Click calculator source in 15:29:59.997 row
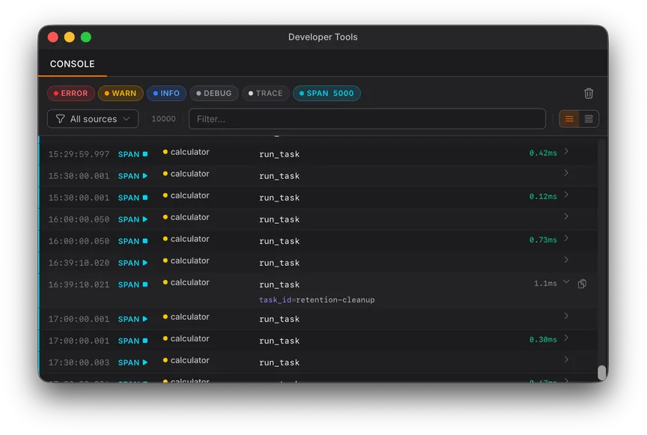 pos(189,152)
